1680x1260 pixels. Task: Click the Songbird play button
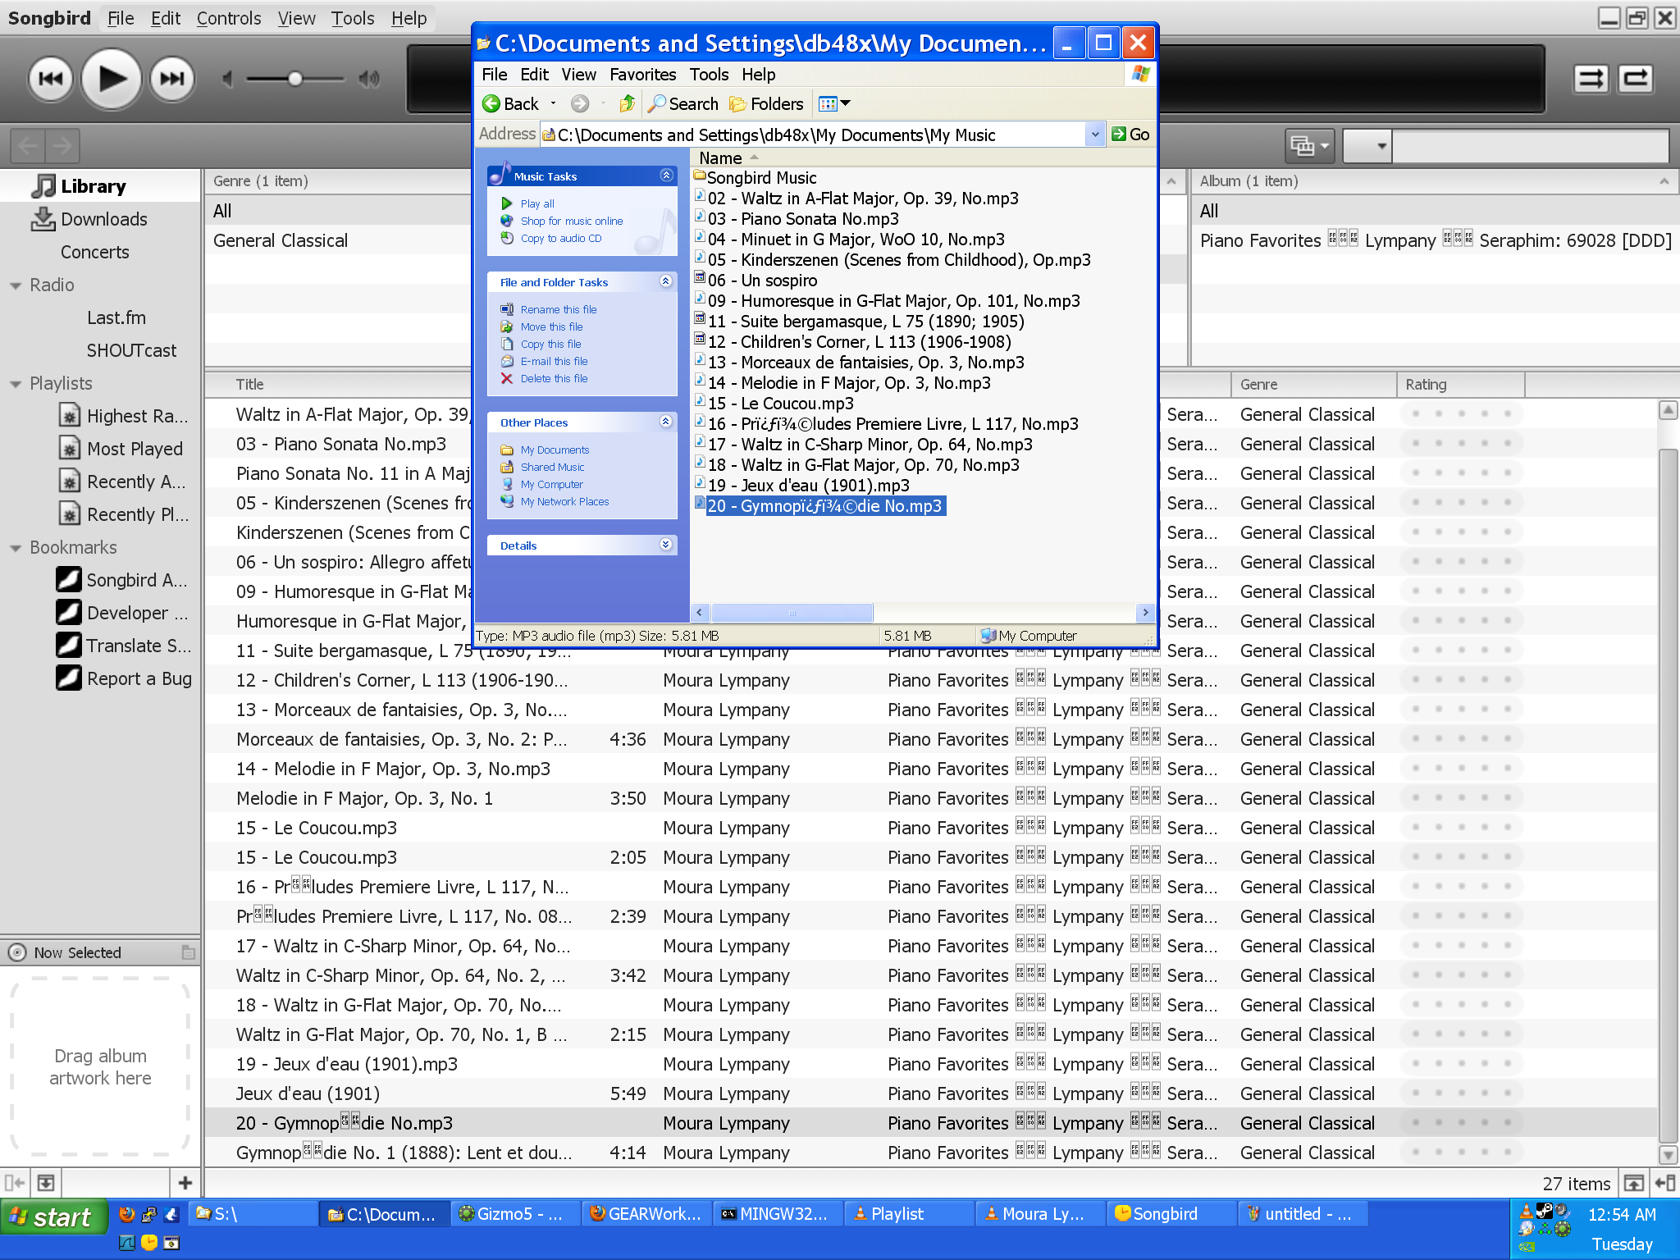(112, 80)
